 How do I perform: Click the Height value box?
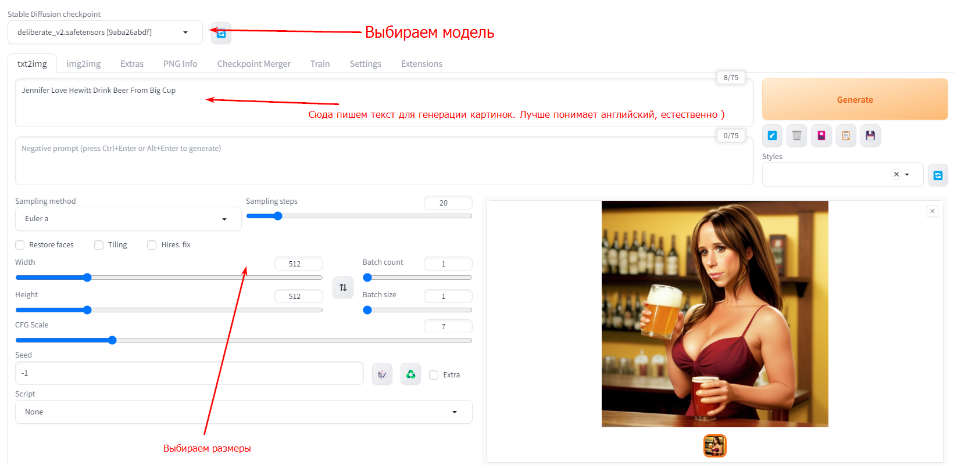click(298, 296)
